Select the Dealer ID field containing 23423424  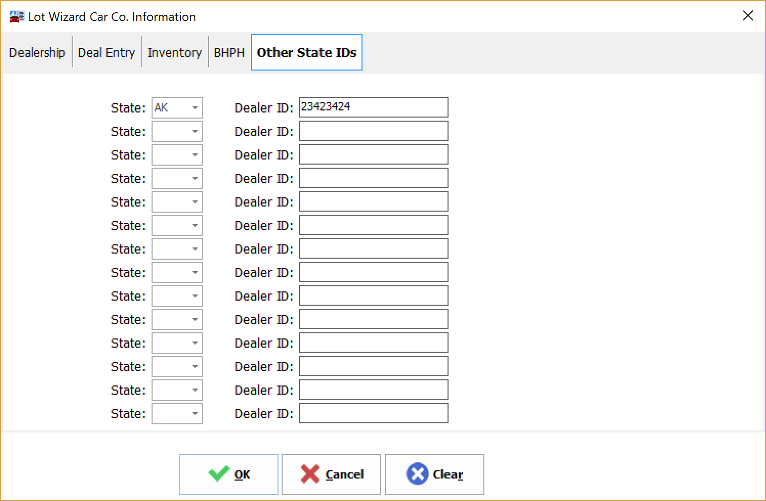(373, 107)
